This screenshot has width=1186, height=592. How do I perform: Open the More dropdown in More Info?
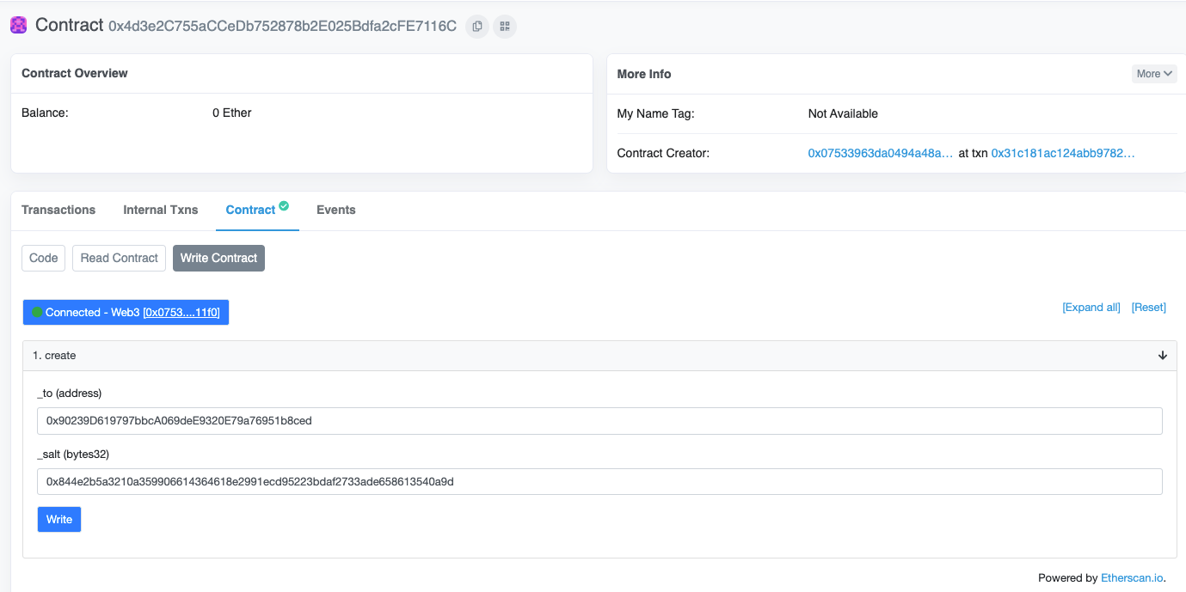pyautogui.click(x=1154, y=74)
